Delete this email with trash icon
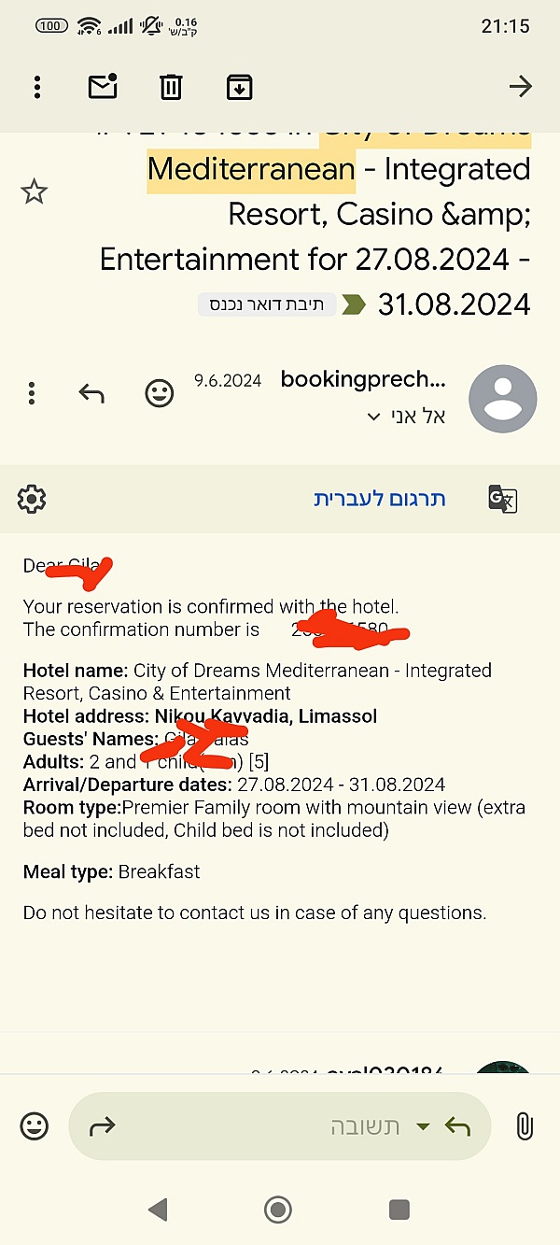Viewport: 560px width, 1245px height. coord(171,87)
